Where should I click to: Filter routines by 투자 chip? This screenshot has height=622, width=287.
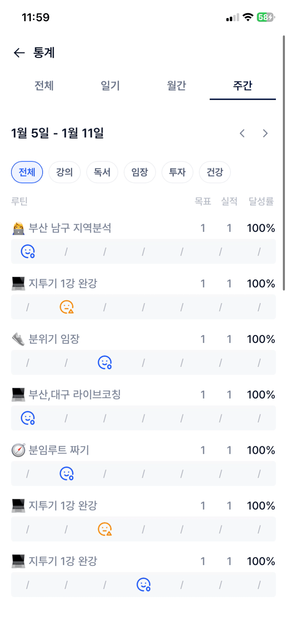[177, 172]
